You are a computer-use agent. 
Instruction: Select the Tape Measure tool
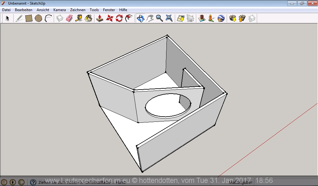tap(79, 18)
